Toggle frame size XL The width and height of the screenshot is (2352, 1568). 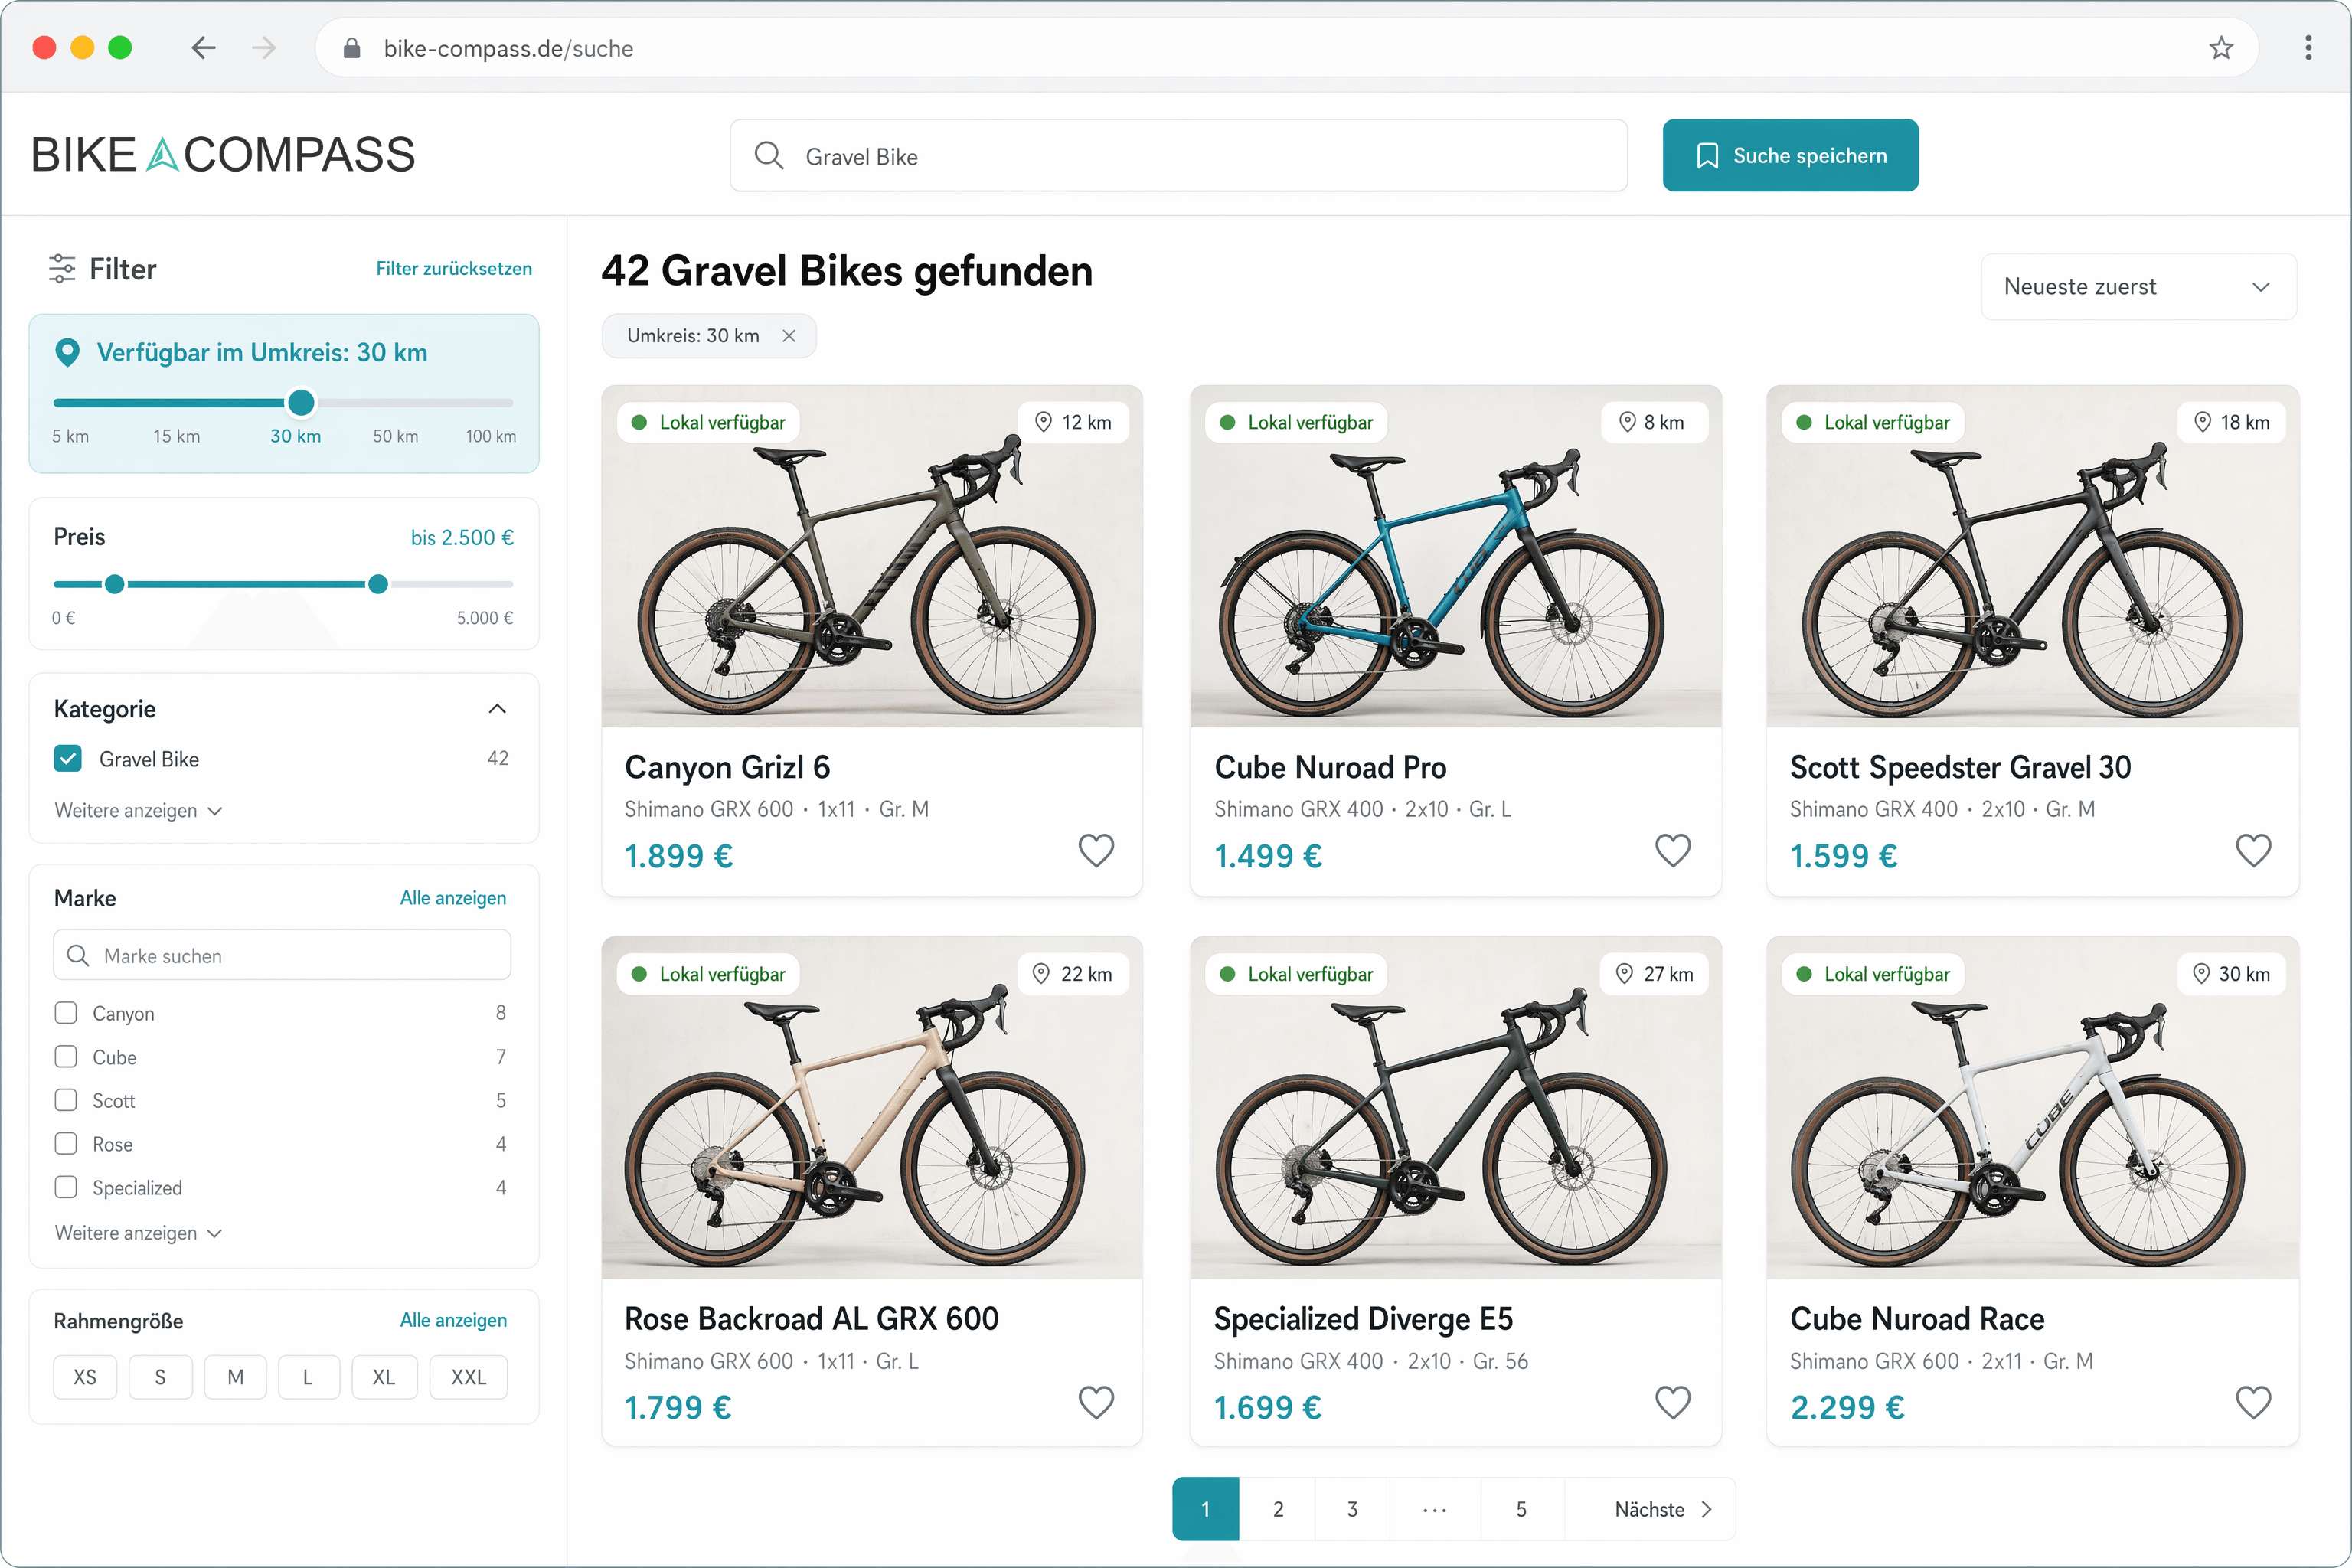pyautogui.click(x=384, y=1377)
